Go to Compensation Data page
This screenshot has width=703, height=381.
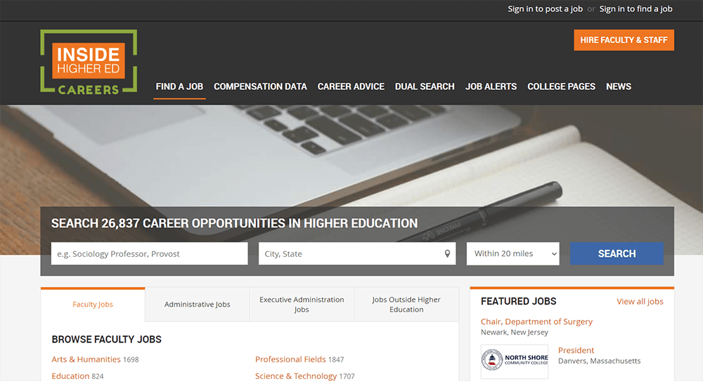(260, 87)
